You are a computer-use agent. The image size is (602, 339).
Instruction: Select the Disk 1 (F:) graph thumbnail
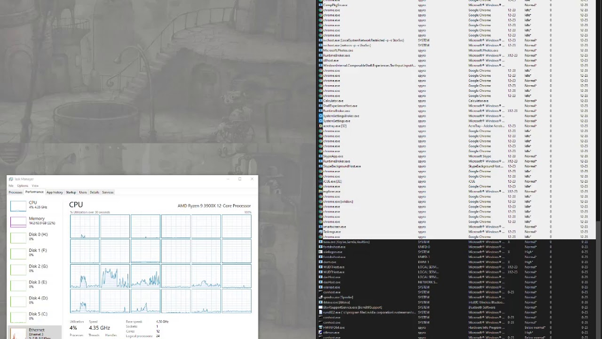pos(18,254)
